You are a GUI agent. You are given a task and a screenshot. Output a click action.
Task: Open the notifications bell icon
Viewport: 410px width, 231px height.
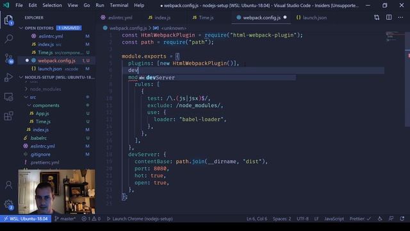coord(402,219)
